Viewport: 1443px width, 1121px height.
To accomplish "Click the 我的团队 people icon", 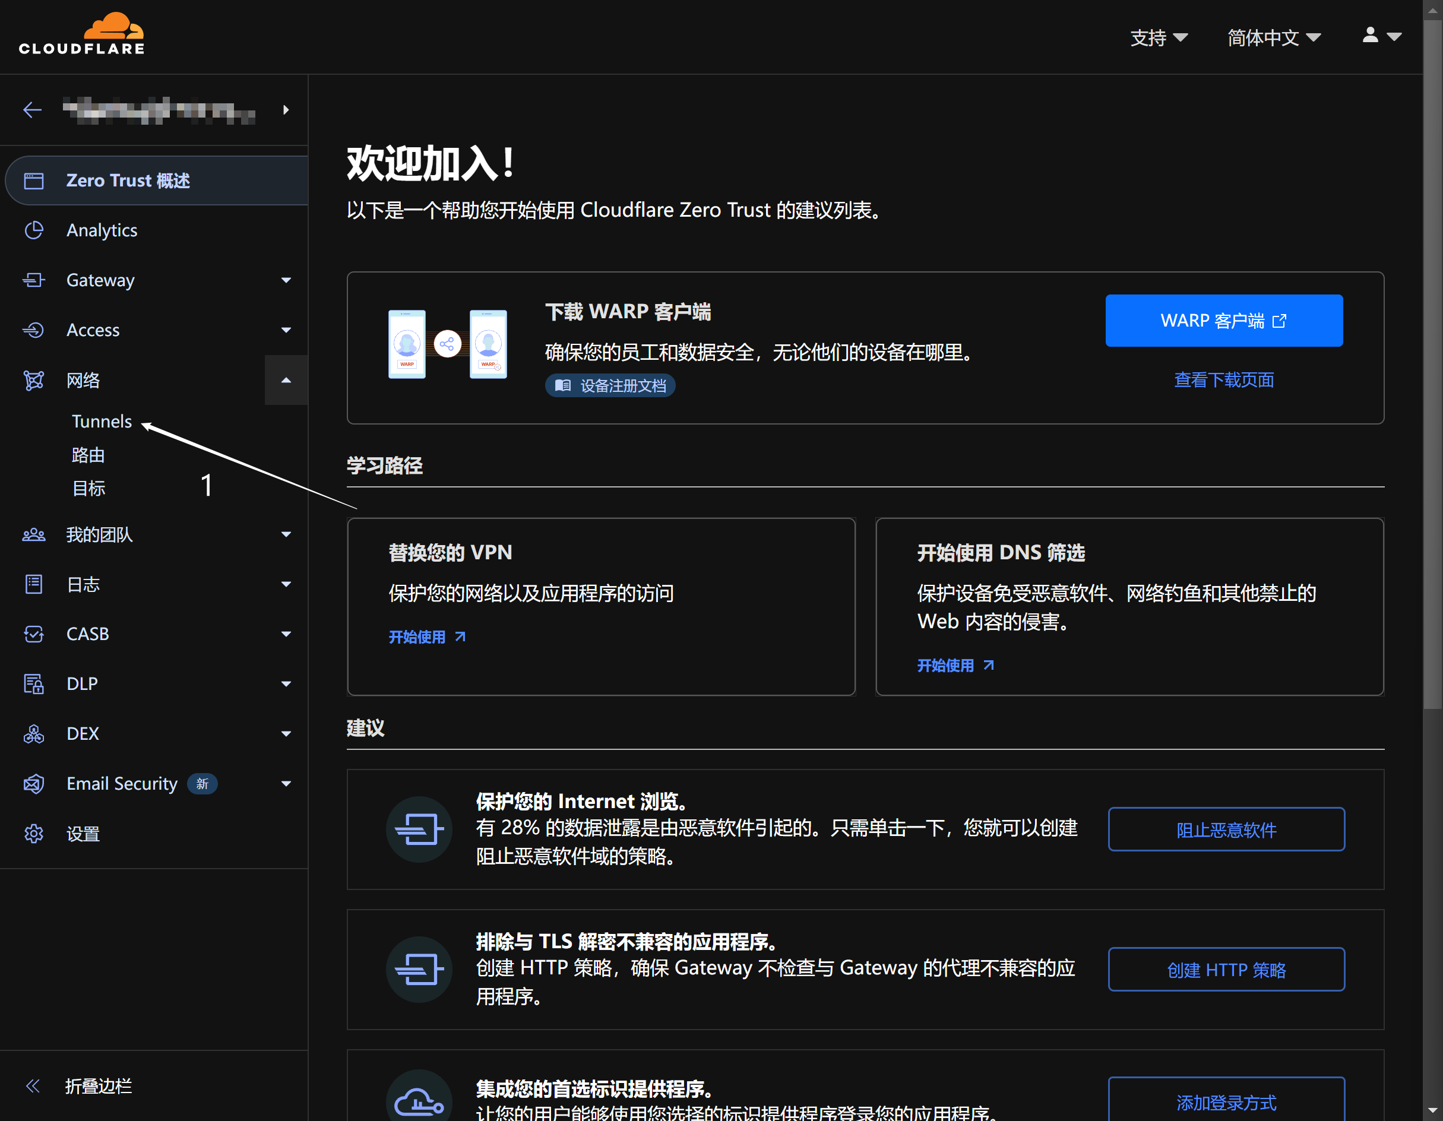I will point(34,534).
